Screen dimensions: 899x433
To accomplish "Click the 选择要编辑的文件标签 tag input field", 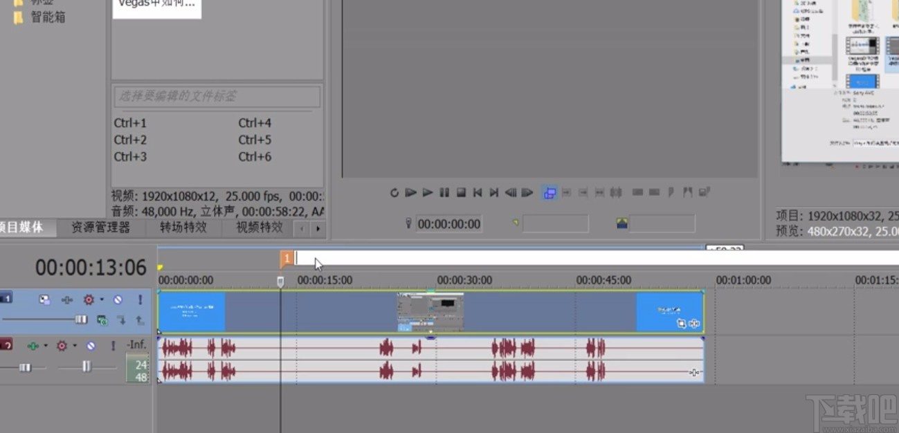I will pyautogui.click(x=217, y=96).
